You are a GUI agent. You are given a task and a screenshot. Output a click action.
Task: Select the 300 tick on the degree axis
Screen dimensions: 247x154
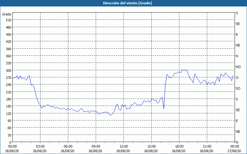coord(9,71)
